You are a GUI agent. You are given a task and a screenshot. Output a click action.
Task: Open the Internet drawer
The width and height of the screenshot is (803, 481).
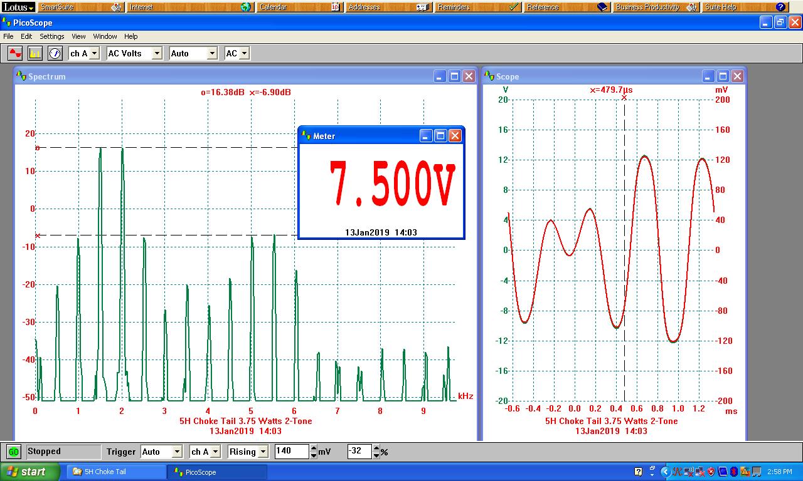pos(190,7)
